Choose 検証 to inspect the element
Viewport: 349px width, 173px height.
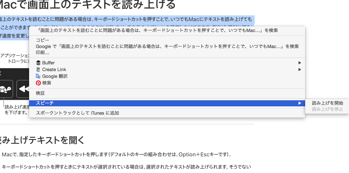click(x=167, y=93)
